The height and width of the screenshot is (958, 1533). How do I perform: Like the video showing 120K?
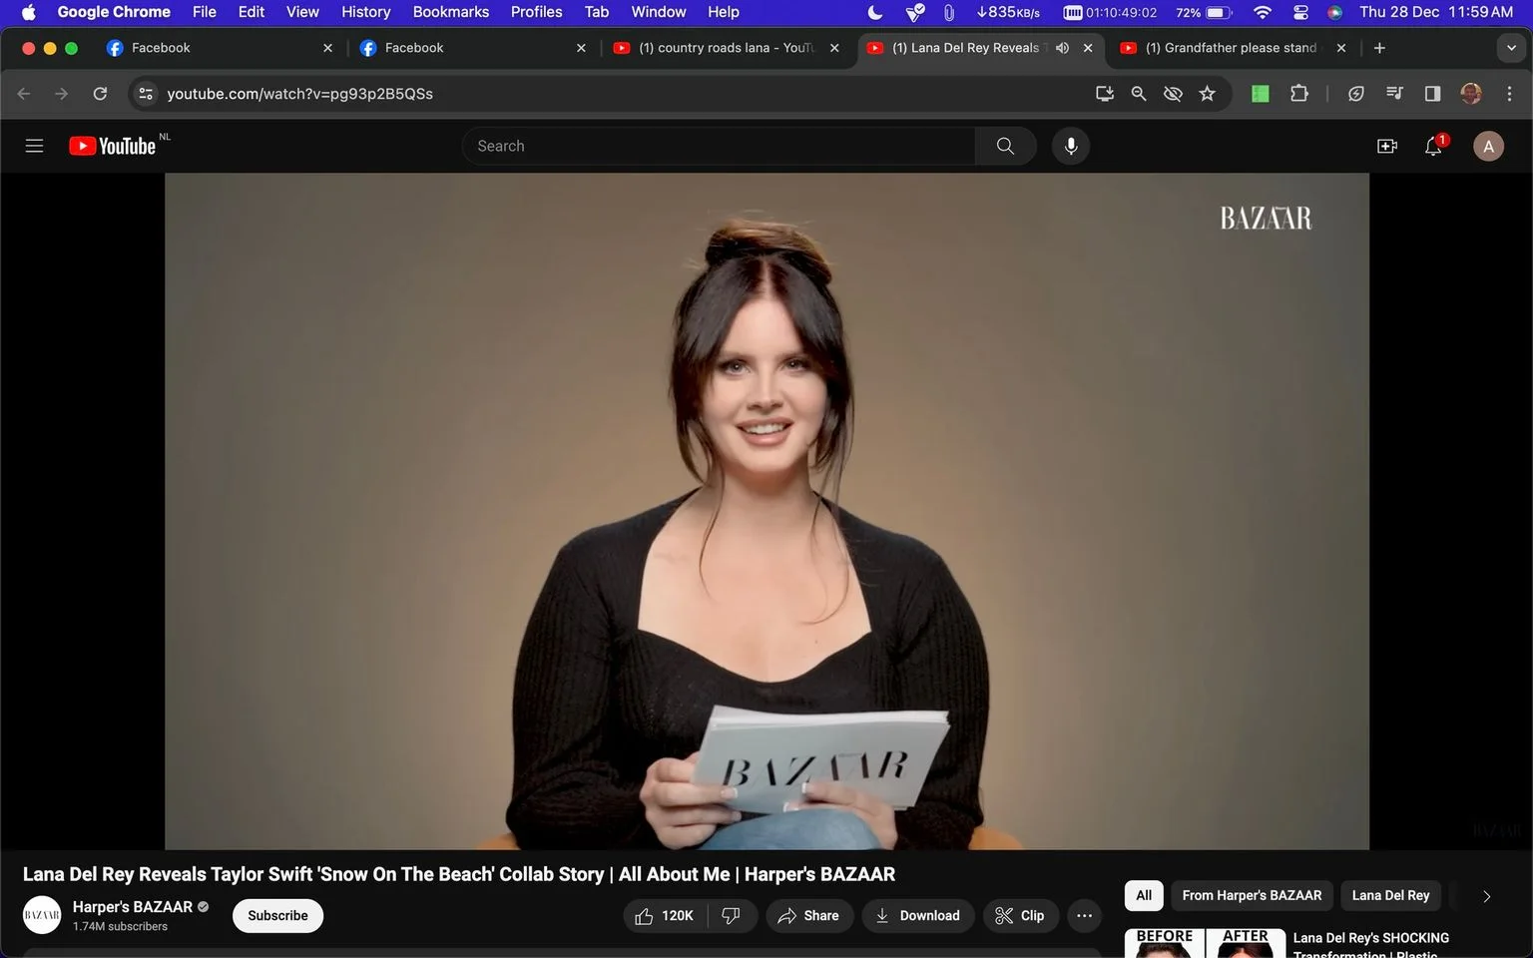point(665,915)
